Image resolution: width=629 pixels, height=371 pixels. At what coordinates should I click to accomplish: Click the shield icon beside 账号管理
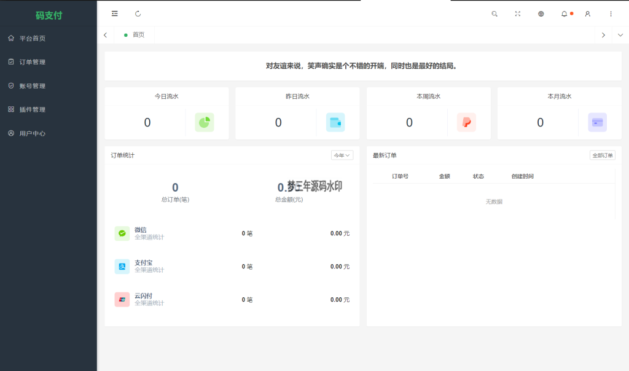pyautogui.click(x=11, y=85)
